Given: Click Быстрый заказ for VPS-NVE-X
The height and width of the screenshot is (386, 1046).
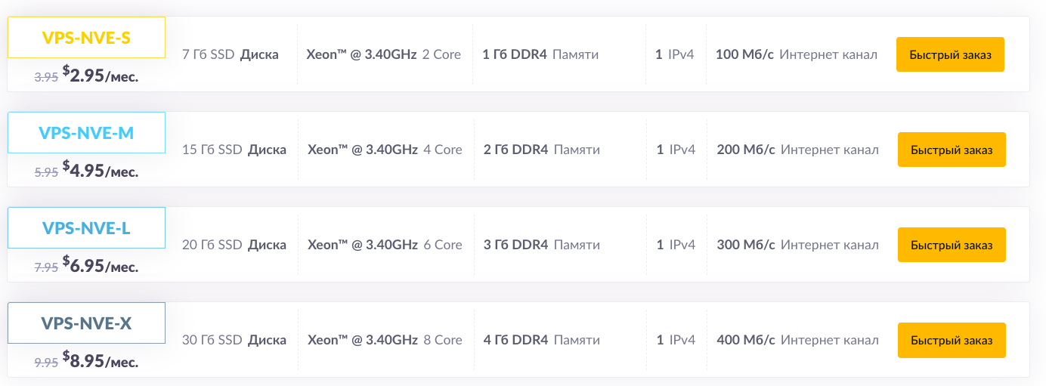Looking at the screenshot, I should (x=952, y=340).
